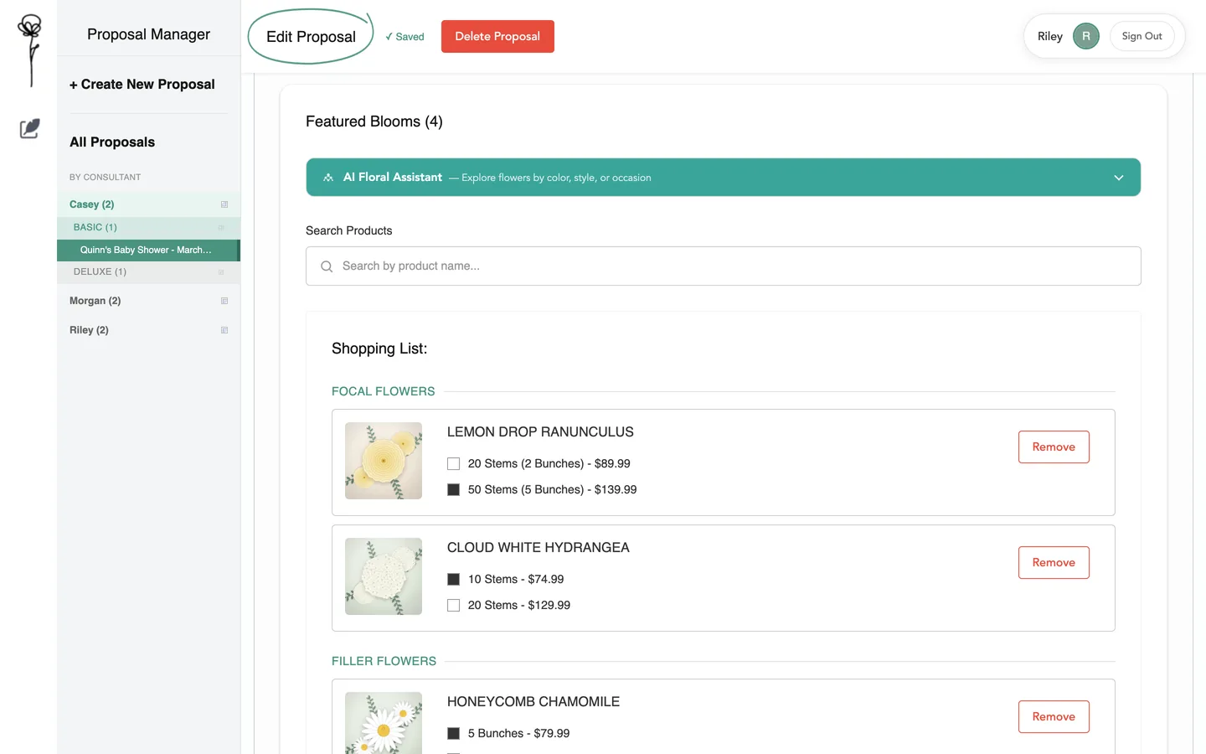Click the AI Floral Assistant sparkle icon
The height and width of the screenshot is (754, 1206).
coord(328,178)
